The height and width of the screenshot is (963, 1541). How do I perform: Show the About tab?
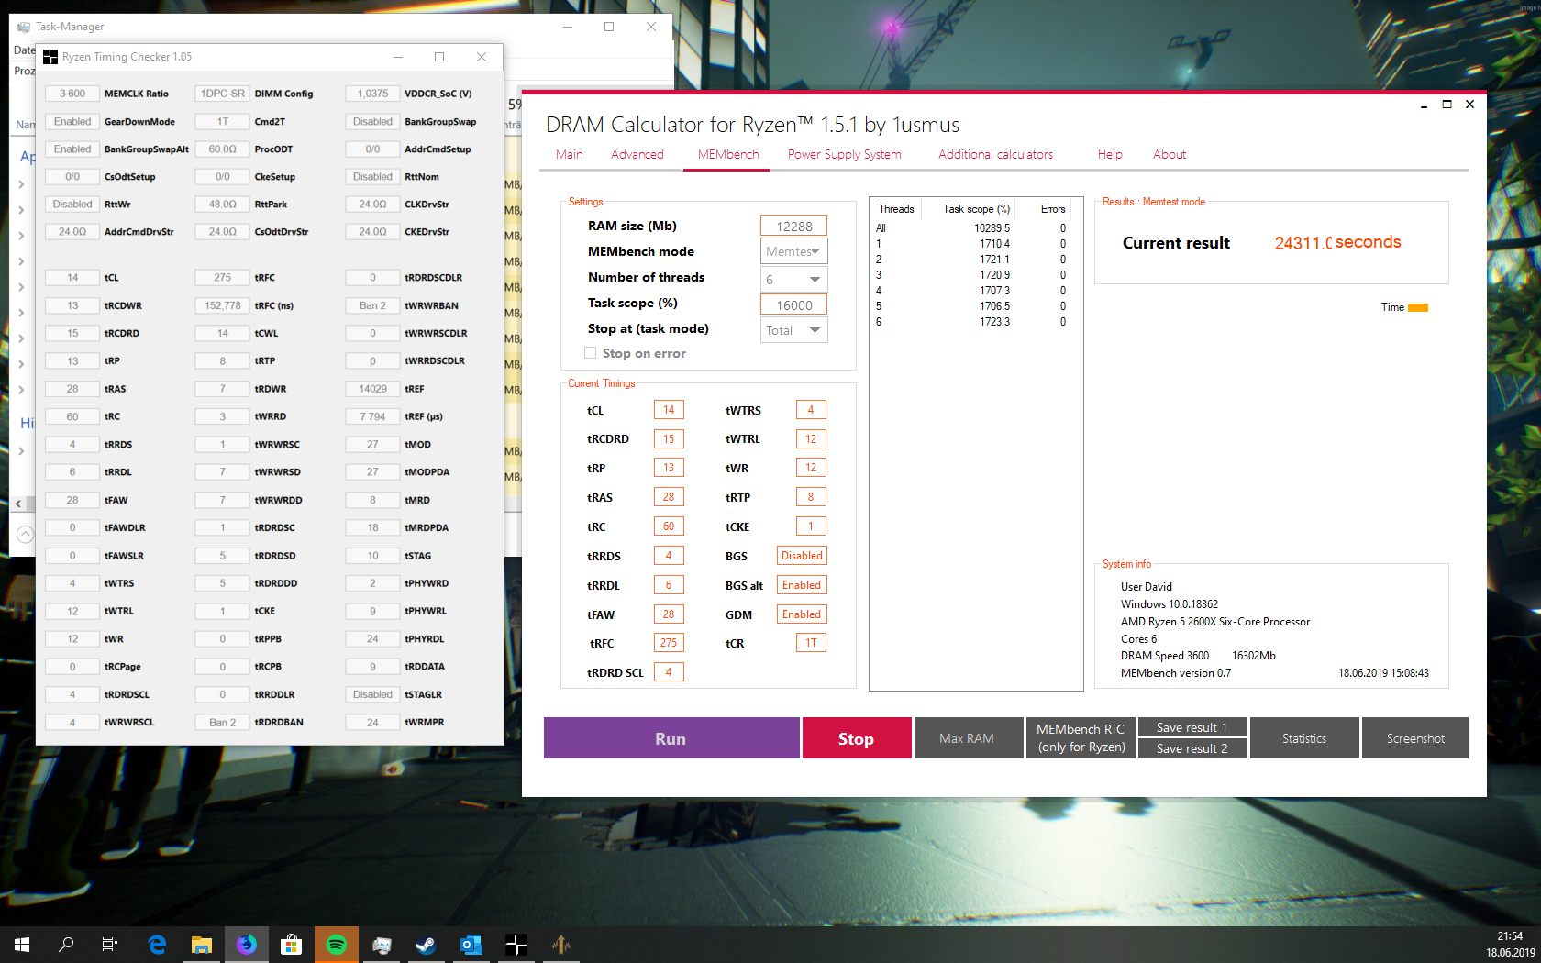(x=1170, y=154)
